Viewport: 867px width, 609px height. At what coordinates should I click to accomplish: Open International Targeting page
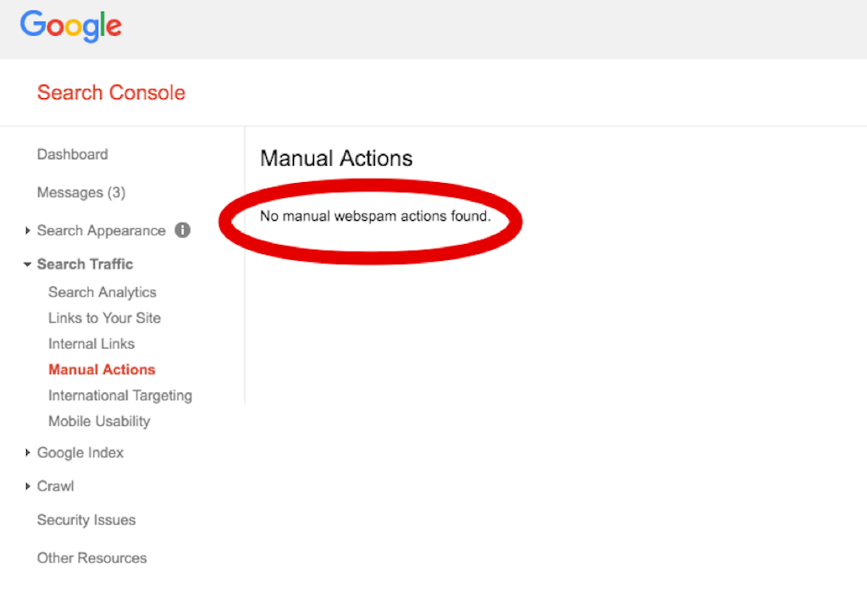pos(119,396)
